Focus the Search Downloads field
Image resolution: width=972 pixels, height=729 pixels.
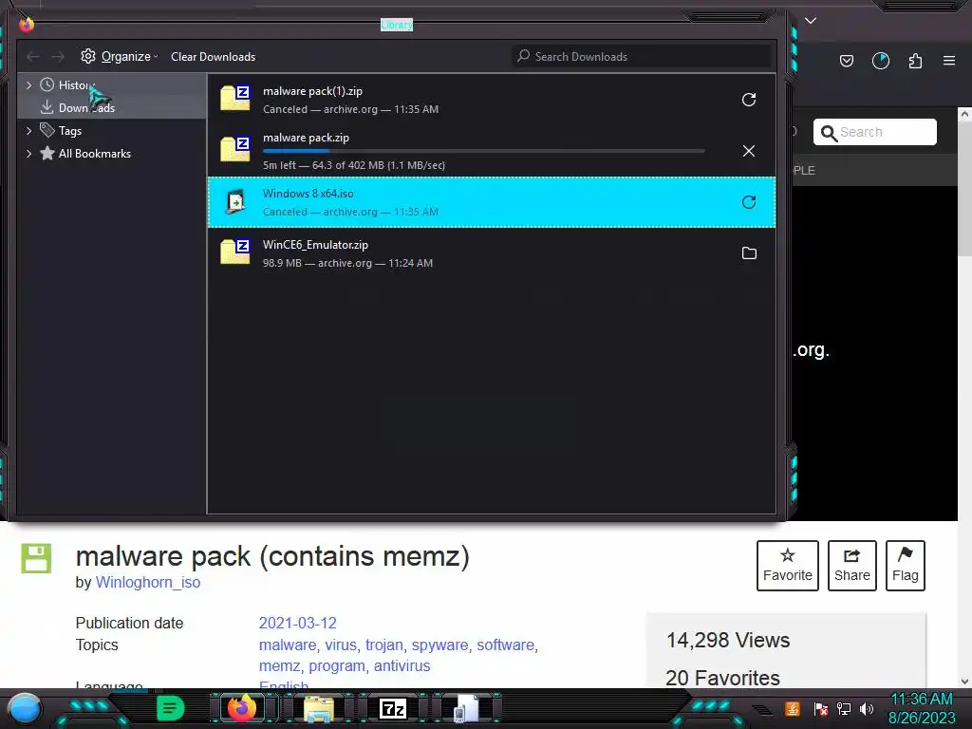coord(641,56)
